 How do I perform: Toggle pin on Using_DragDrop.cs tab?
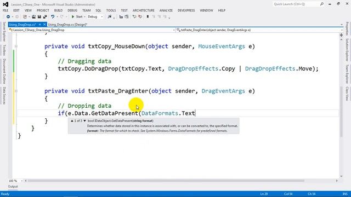pos(39,25)
